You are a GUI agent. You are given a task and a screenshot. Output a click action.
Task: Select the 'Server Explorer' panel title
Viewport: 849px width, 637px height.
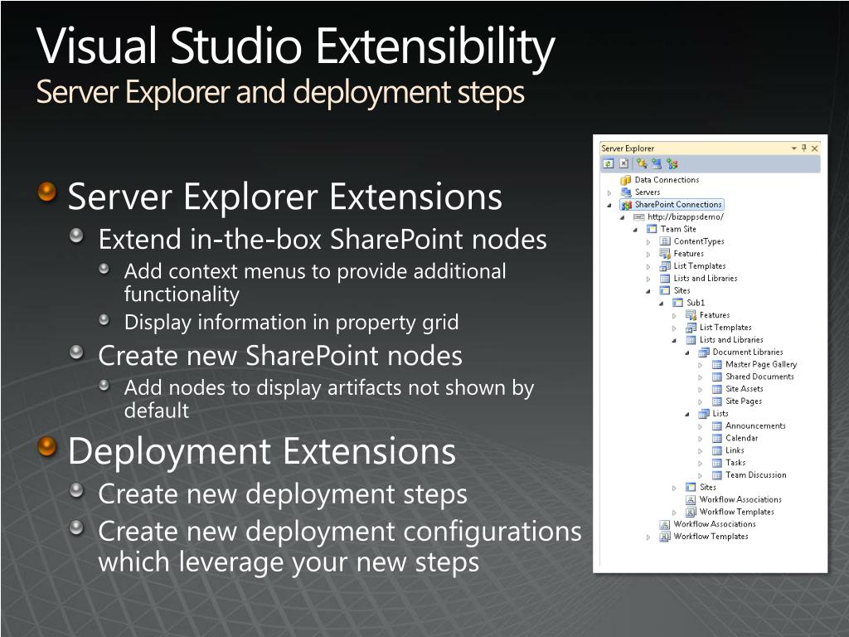coord(628,148)
